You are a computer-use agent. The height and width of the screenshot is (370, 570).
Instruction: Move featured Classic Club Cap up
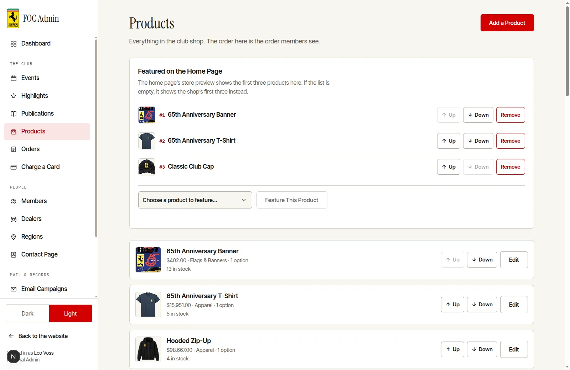(x=449, y=167)
